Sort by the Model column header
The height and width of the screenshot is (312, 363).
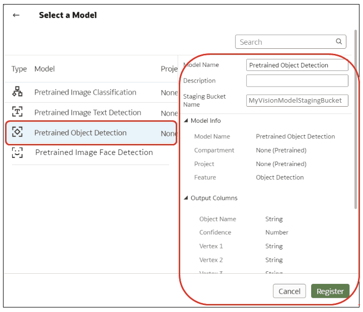tap(44, 69)
